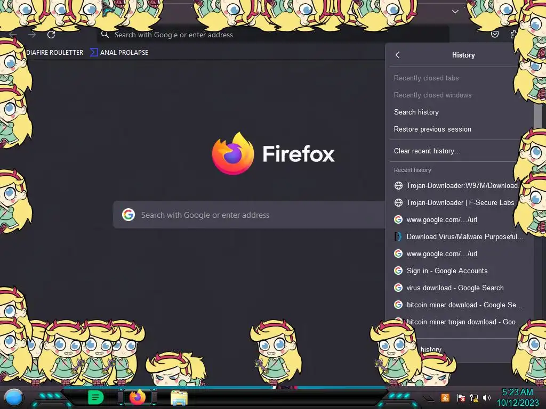Image resolution: width=546 pixels, height=409 pixels.
Task: Click the browser back arrow
Action: (13, 35)
